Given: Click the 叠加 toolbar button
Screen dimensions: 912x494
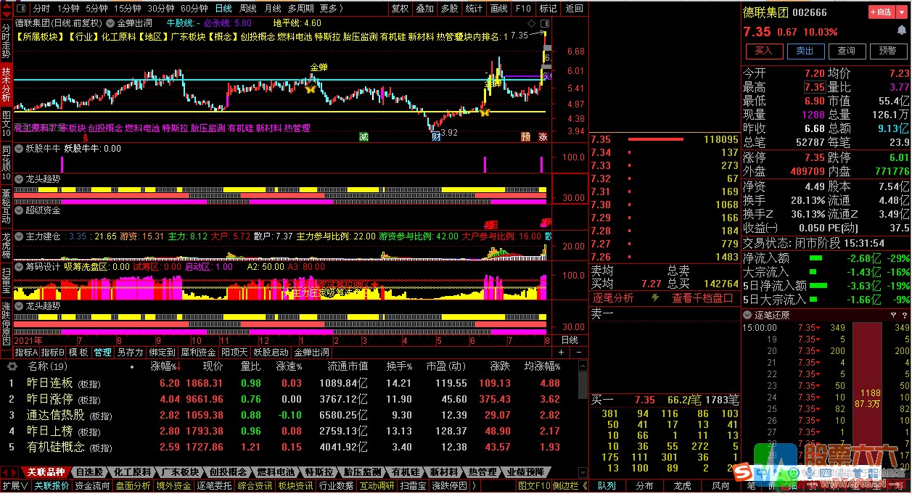Looking at the screenshot, I should (424, 9).
